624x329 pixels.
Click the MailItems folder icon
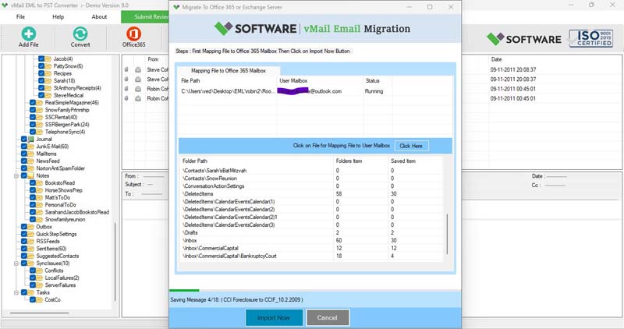(x=31, y=154)
